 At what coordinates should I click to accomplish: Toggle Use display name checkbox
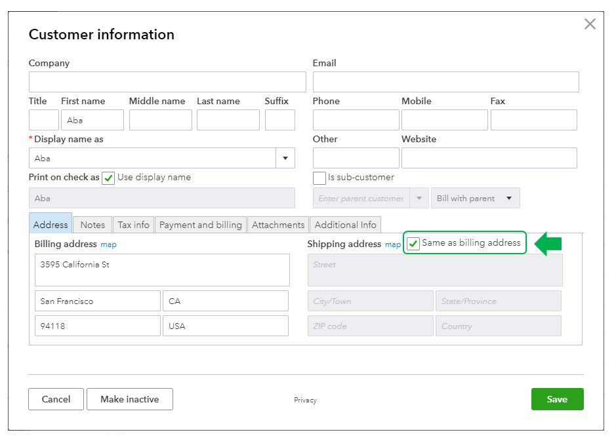tap(108, 178)
